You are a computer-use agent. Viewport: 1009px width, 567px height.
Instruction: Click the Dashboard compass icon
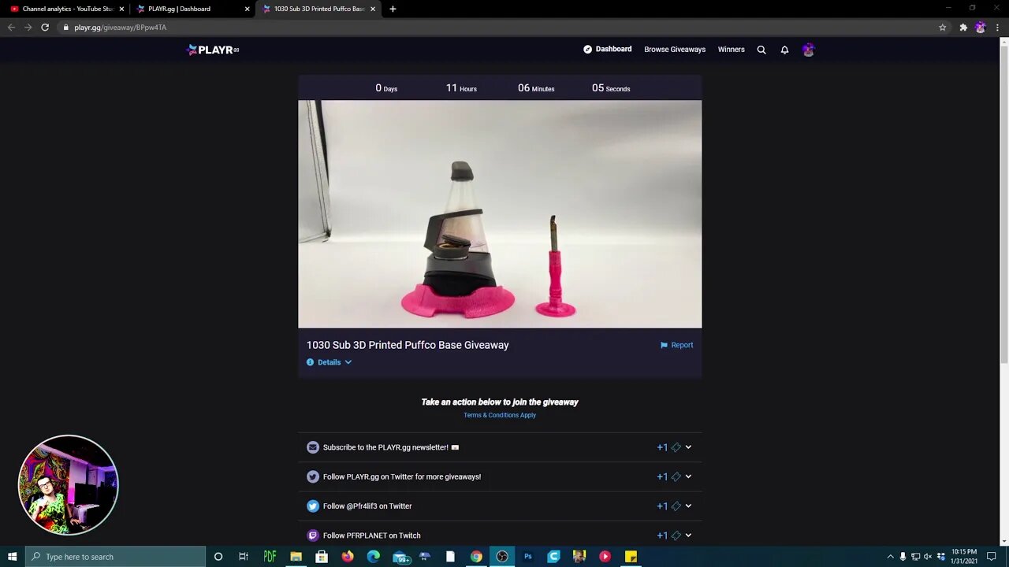[x=587, y=49]
